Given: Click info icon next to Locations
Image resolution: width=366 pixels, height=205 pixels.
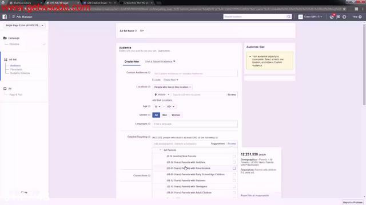Looking at the screenshot, I should point(149,87).
